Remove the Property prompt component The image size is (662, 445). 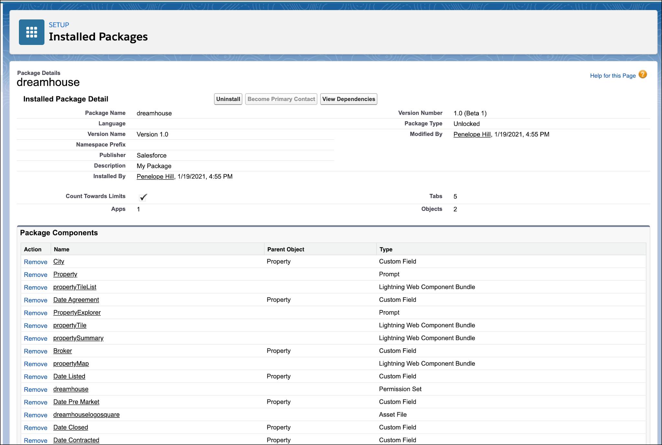tap(36, 275)
